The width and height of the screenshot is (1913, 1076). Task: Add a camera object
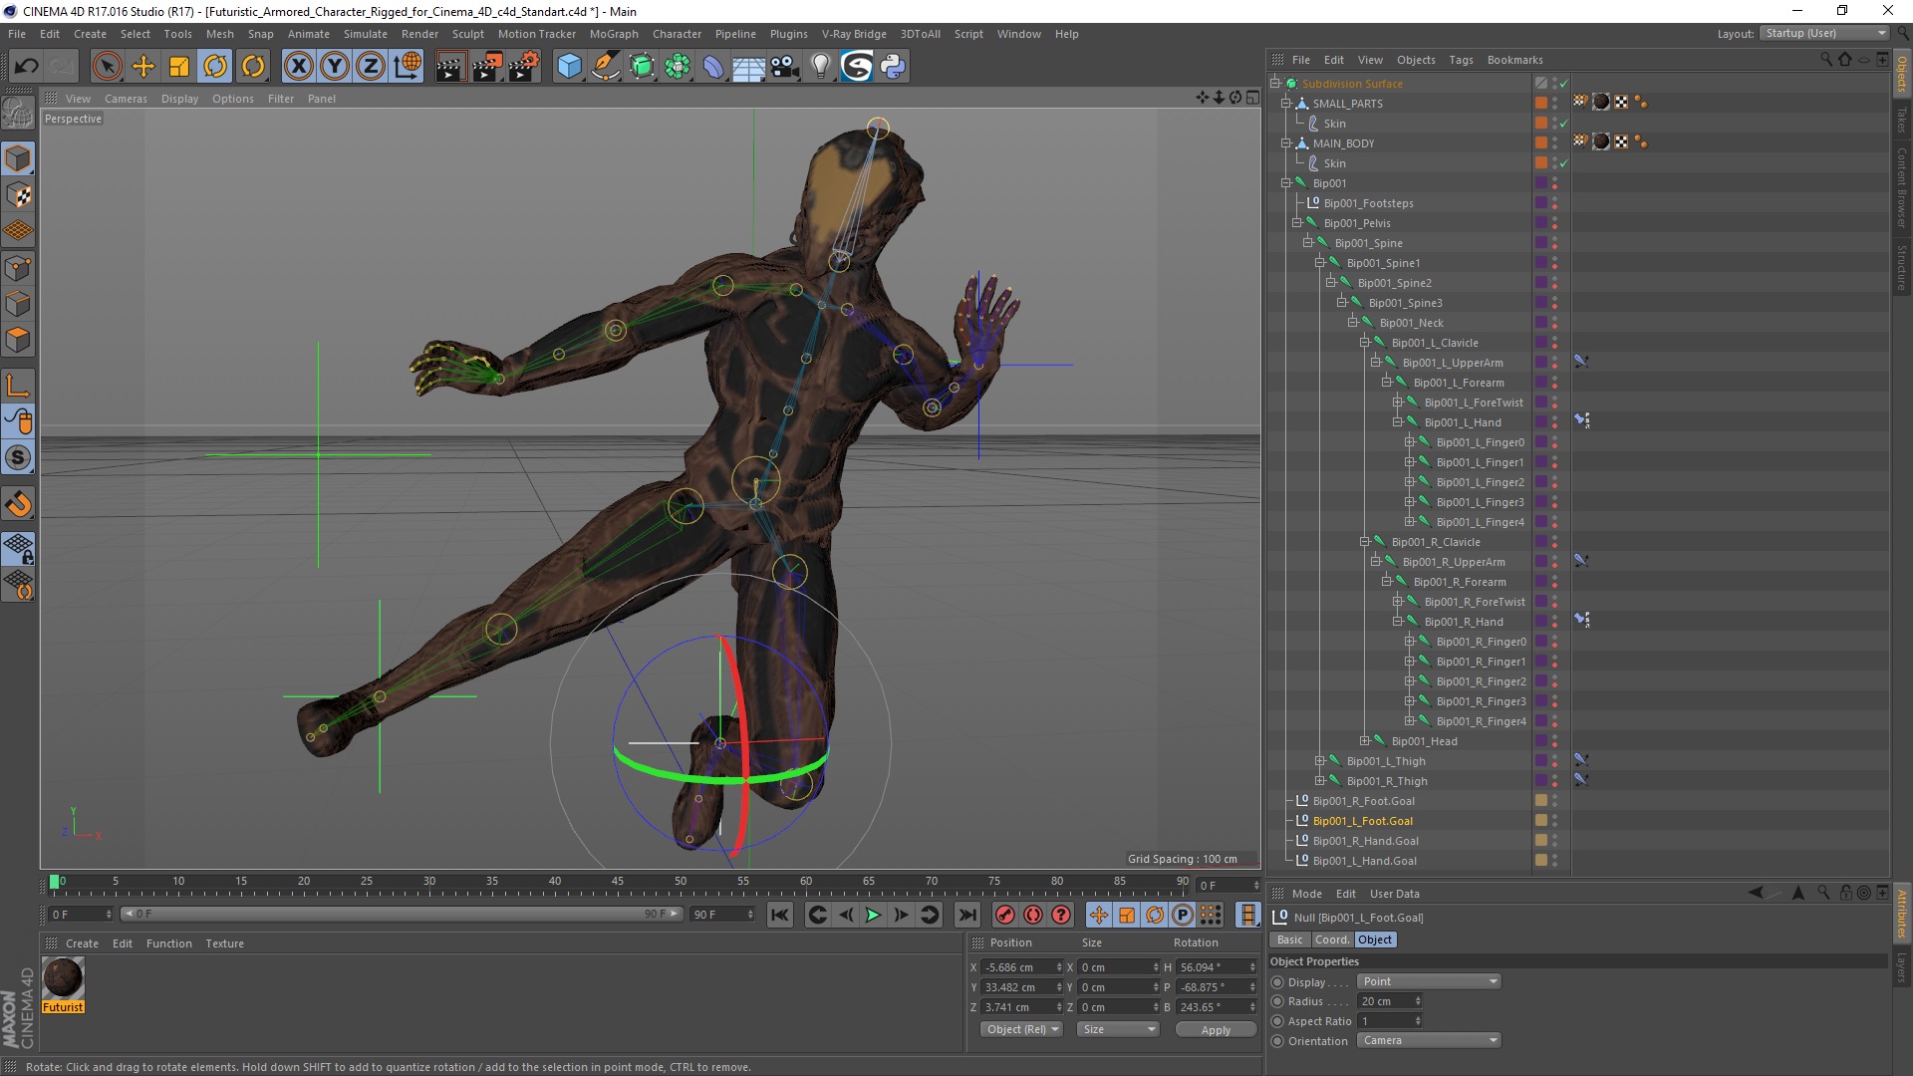[785, 67]
